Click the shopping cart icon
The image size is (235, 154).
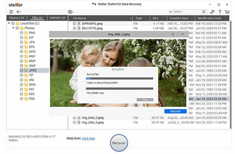point(227,12)
